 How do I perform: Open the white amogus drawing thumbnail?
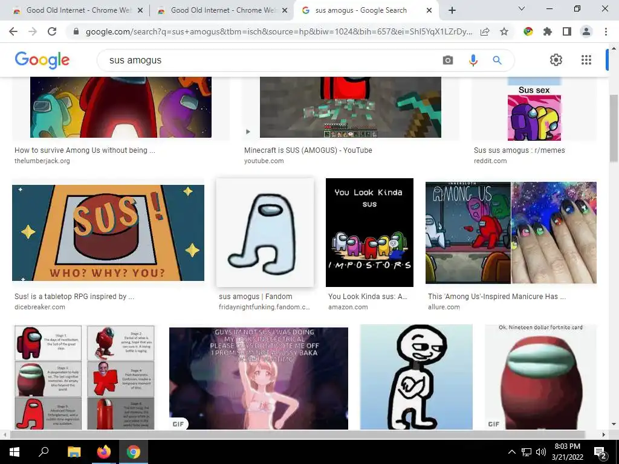click(265, 233)
